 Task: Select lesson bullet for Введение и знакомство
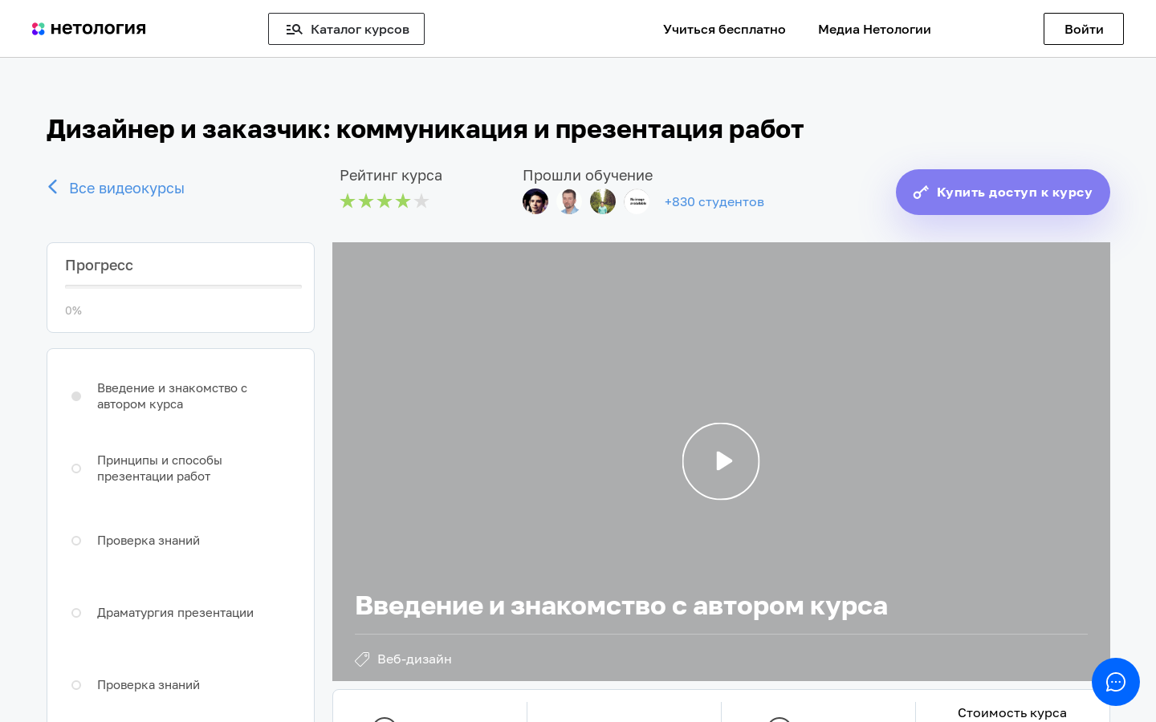(x=76, y=396)
